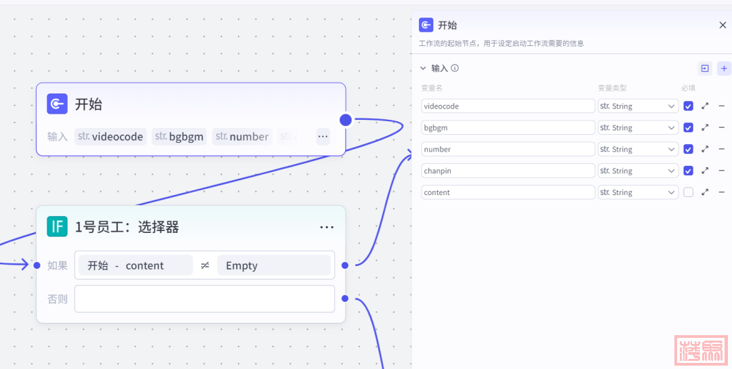Edit the chanpin variable name field

coord(508,171)
